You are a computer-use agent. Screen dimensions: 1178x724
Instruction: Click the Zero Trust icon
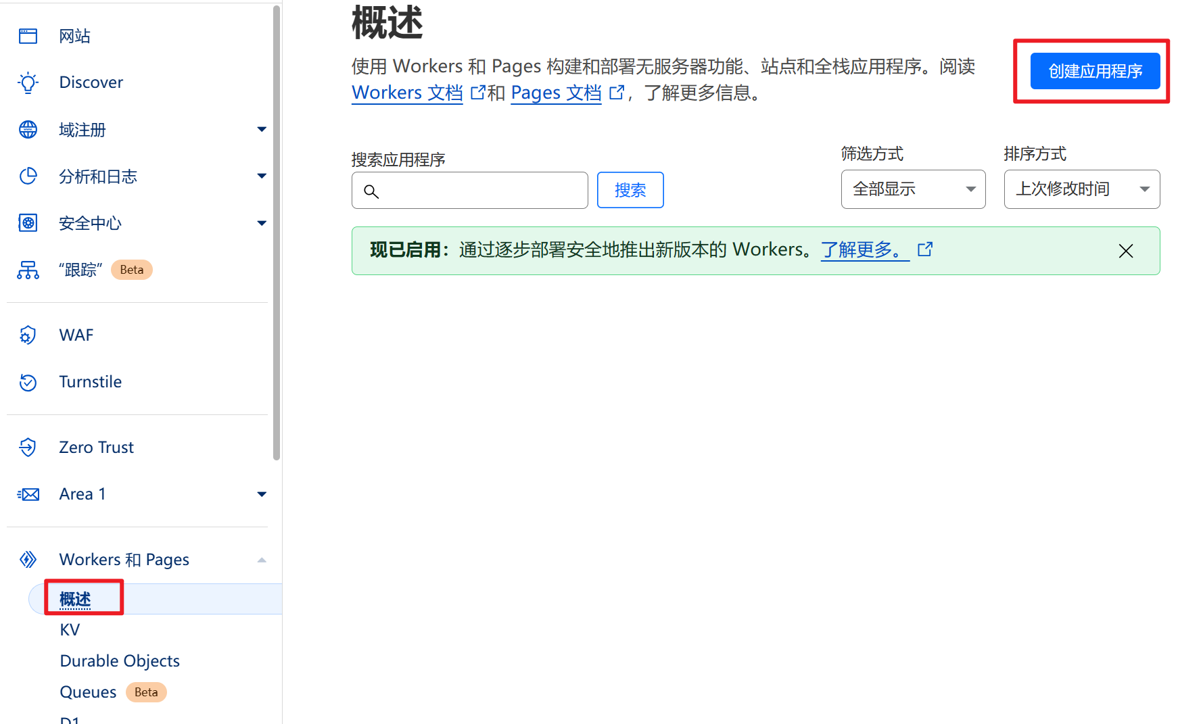tap(28, 448)
